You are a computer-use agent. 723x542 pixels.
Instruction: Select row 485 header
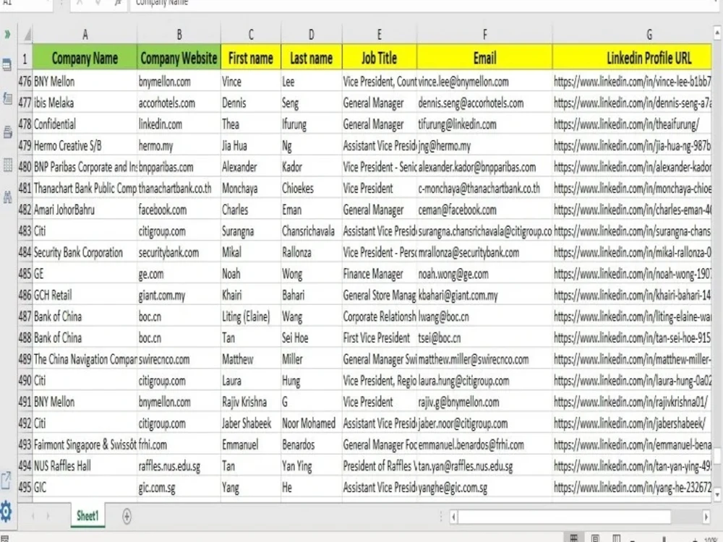(25, 274)
